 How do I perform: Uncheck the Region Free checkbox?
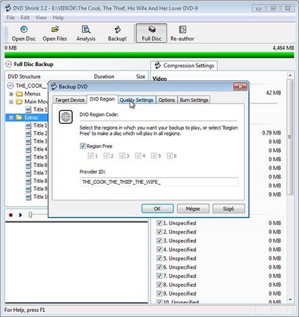[82, 146]
